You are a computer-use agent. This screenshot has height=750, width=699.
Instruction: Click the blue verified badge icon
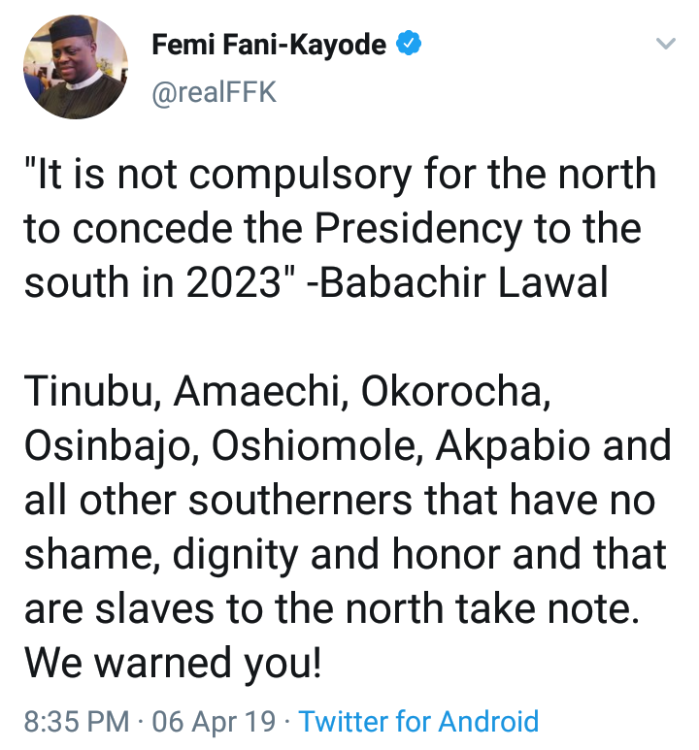coord(410,45)
